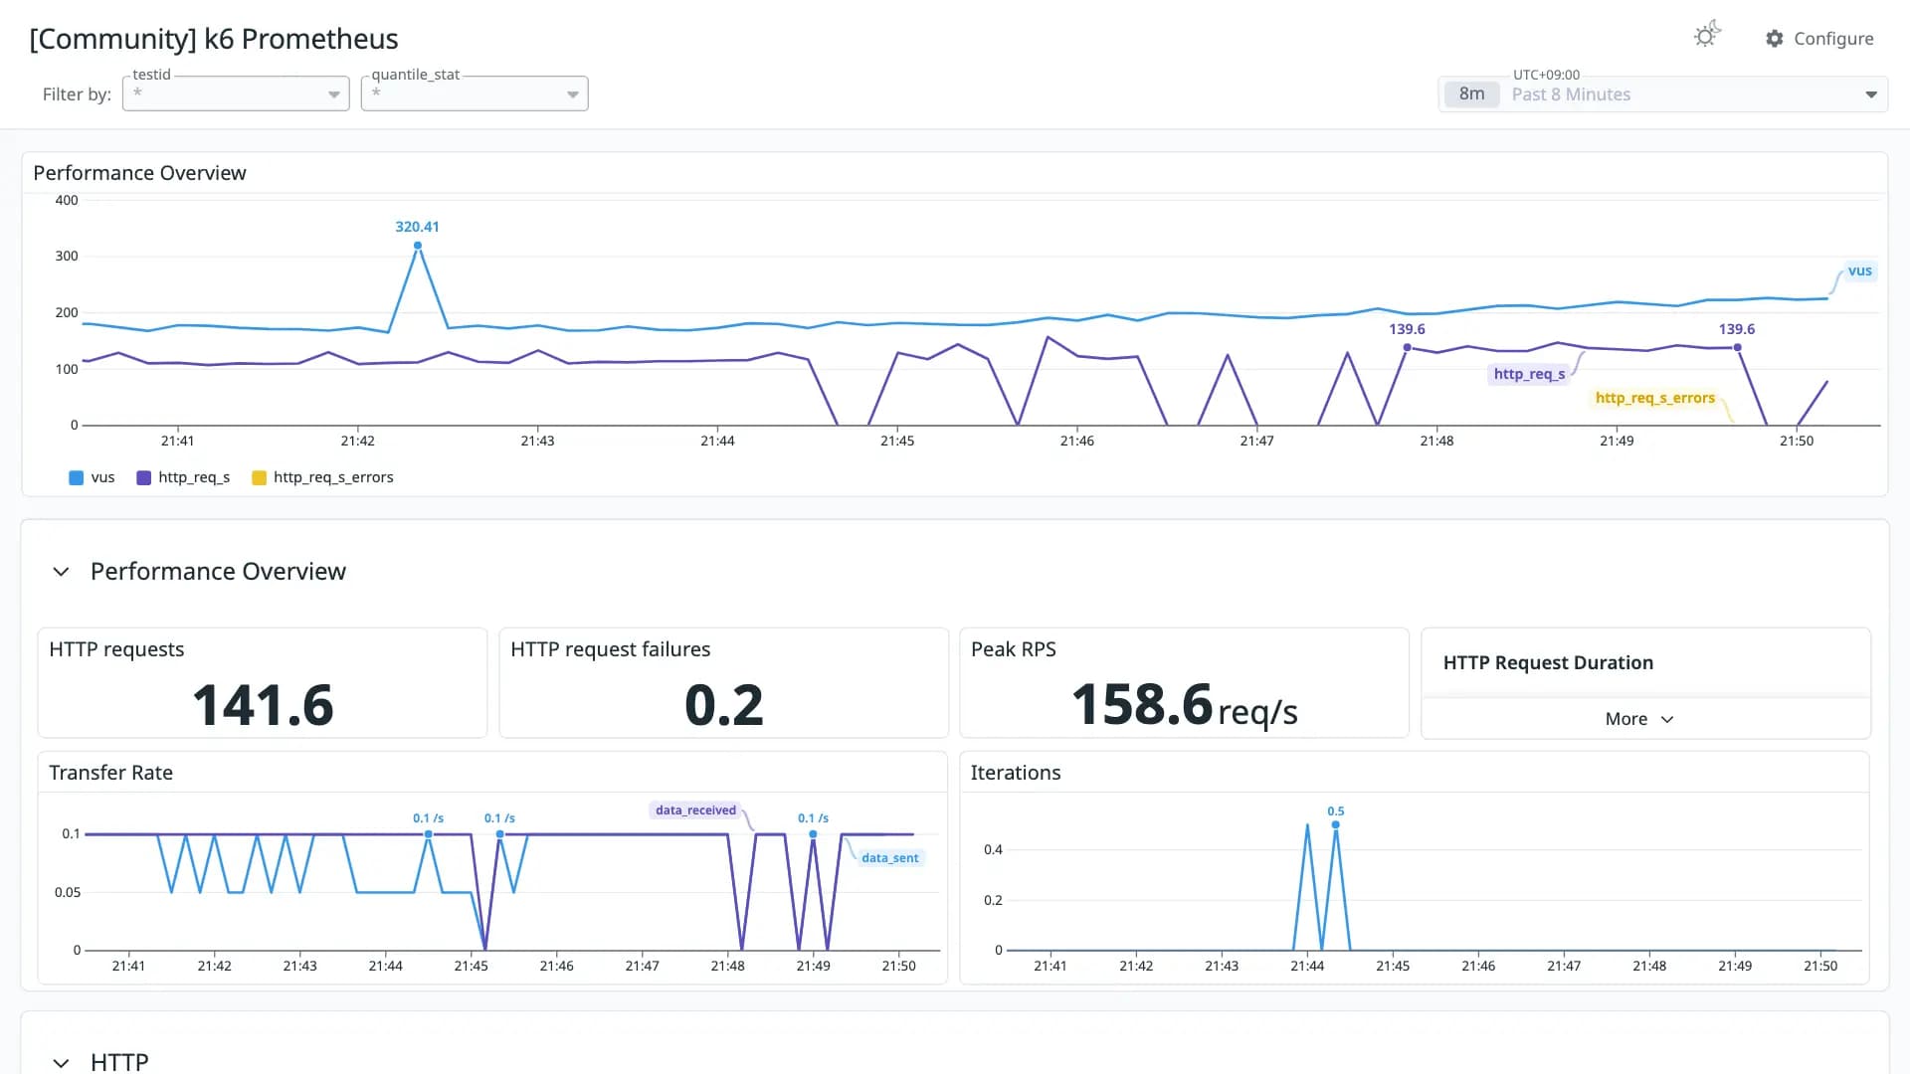Toggle the light/dark theme icon
This screenshot has width=1910, height=1074.
pos(1707,36)
